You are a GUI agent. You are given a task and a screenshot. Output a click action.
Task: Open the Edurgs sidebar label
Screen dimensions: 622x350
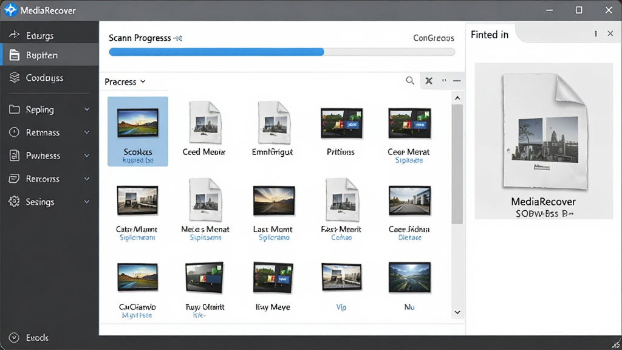click(x=39, y=35)
